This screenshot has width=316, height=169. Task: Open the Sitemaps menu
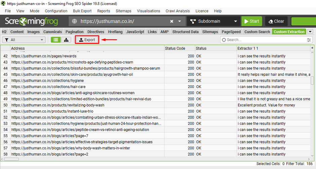(123, 11)
